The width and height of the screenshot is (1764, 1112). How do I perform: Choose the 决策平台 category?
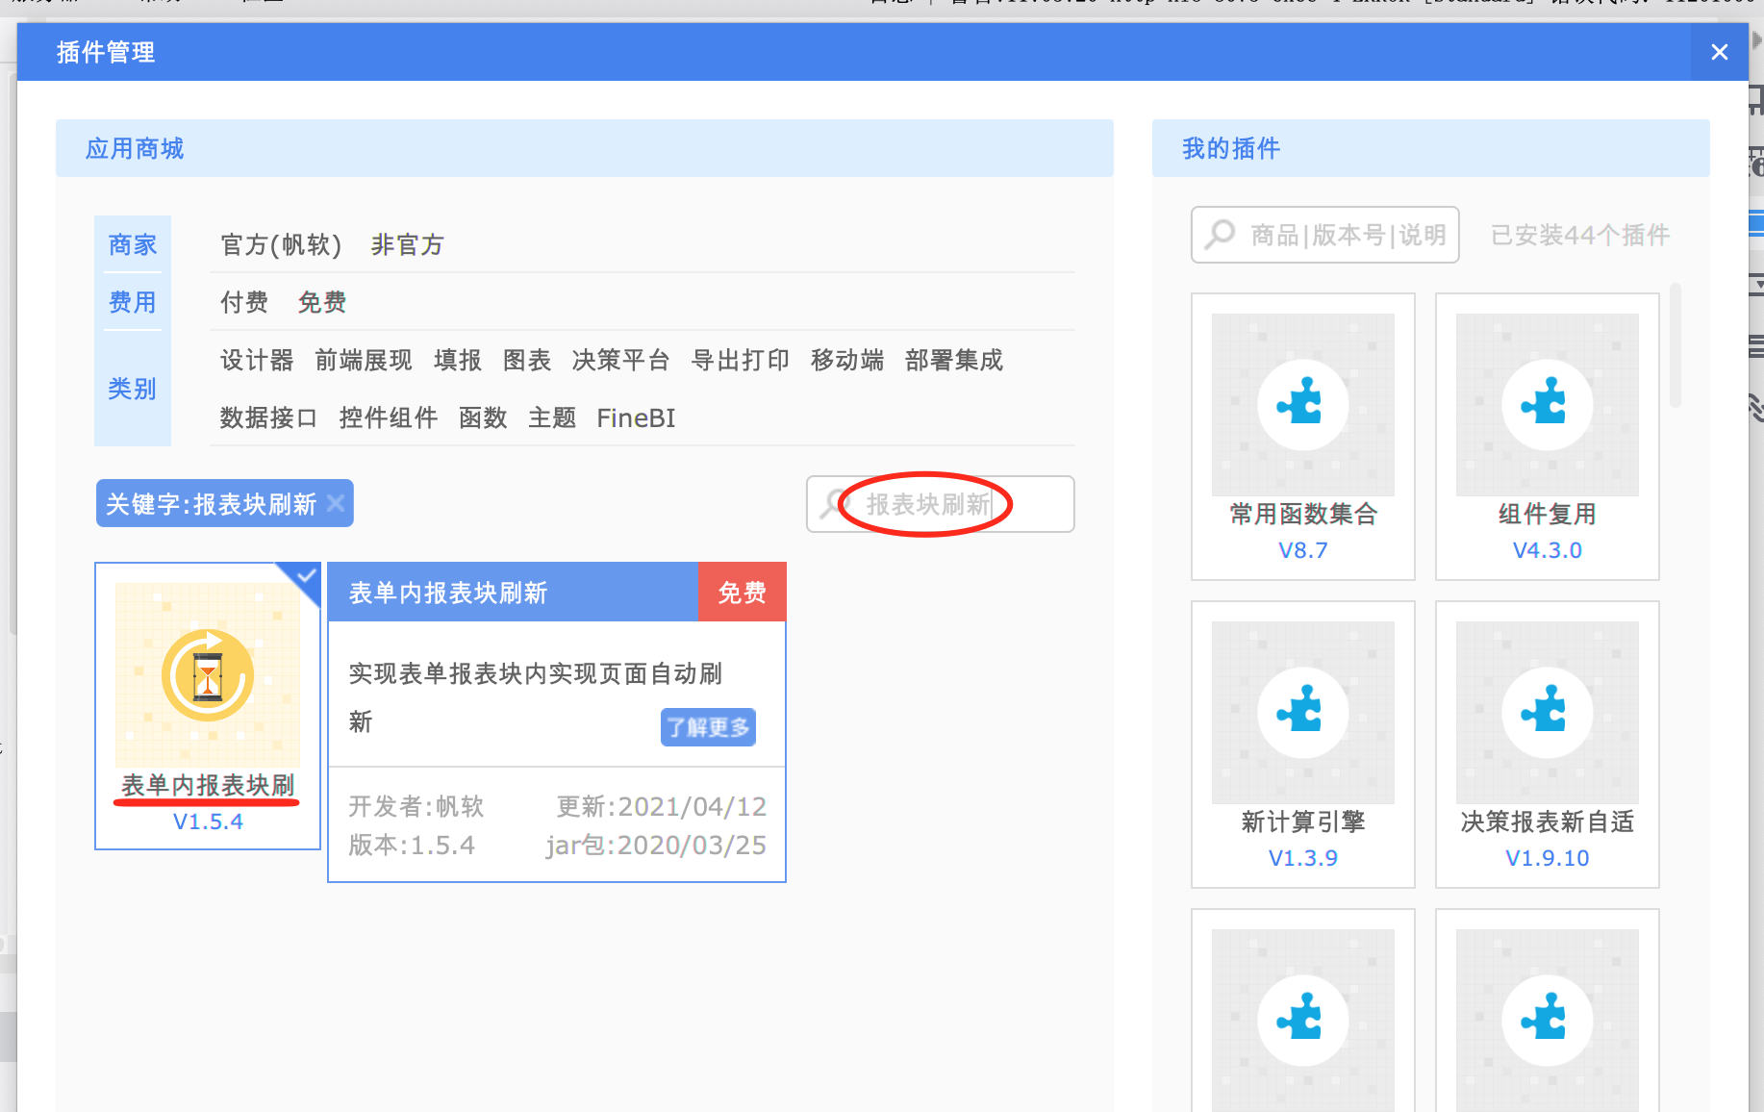click(x=620, y=360)
